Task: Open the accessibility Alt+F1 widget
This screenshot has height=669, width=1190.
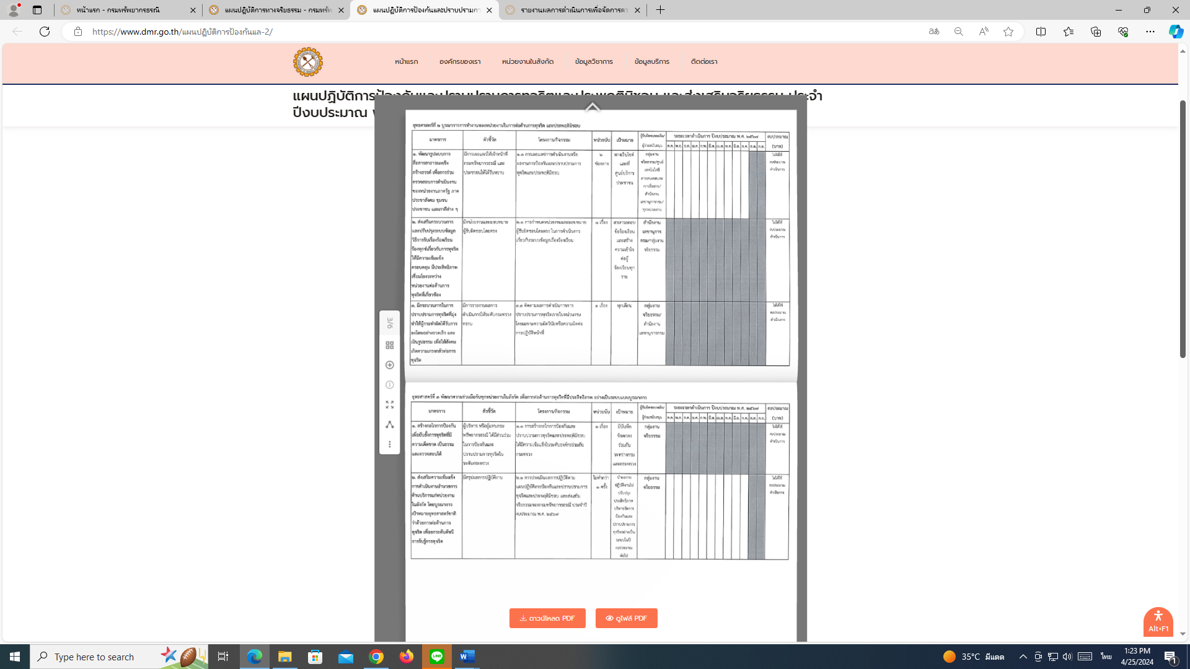Action: 1158,621
